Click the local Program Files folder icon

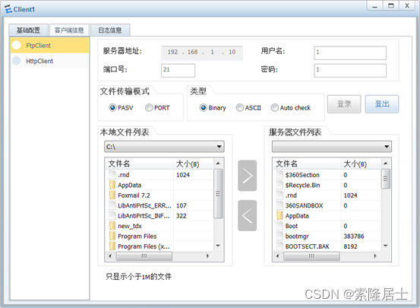click(x=112, y=236)
